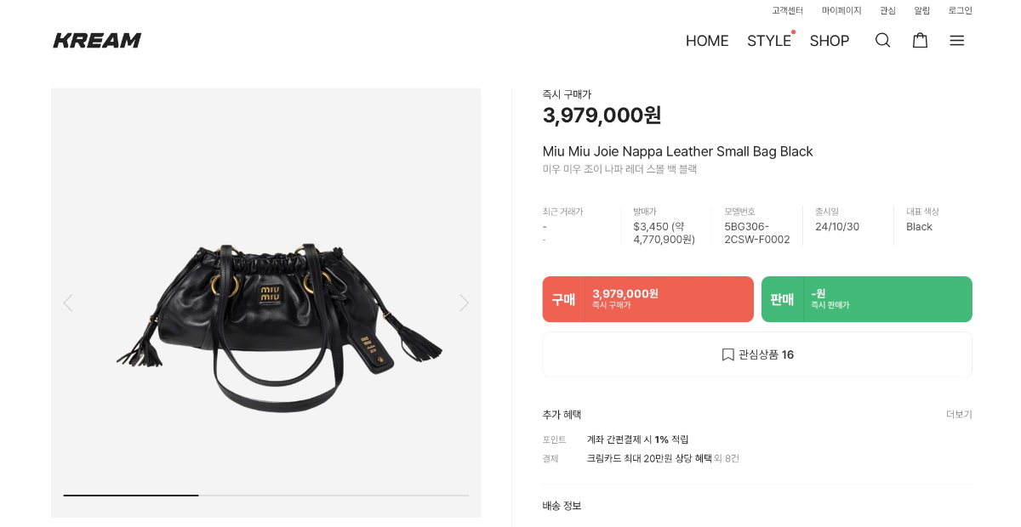Show the next product image
This screenshot has height=527, width=1021.
[464, 303]
